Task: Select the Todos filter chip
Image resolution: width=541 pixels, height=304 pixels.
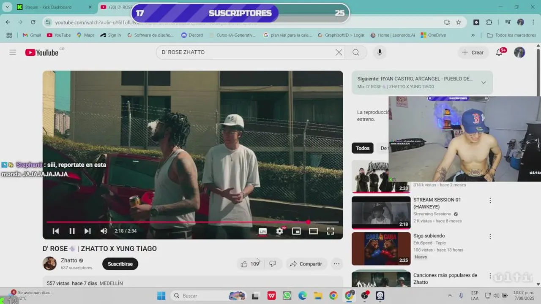Action: click(x=363, y=148)
